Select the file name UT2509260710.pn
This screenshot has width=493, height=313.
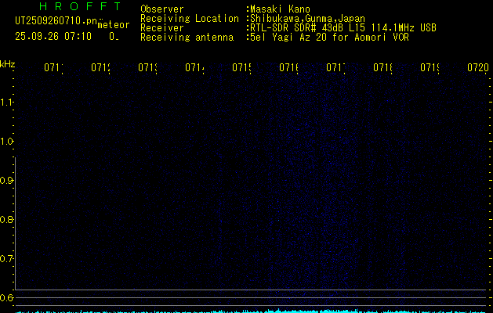pyautogui.click(x=56, y=20)
